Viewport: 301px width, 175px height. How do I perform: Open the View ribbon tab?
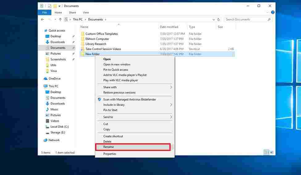(86, 12)
